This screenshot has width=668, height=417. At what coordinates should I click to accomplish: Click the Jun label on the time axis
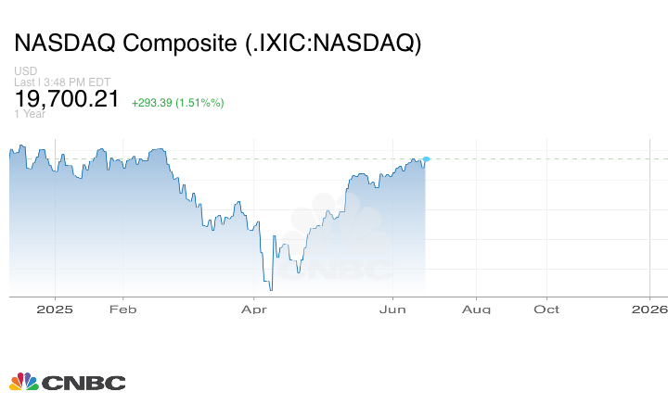click(394, 310)
